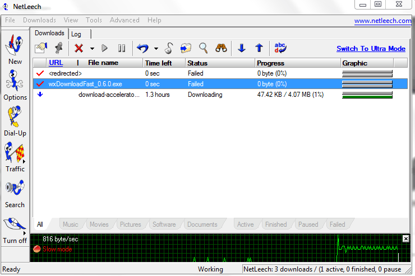Open the Downloads menu
The width and height of the screenshot is (415, 276).
click(x=39, y=20)
